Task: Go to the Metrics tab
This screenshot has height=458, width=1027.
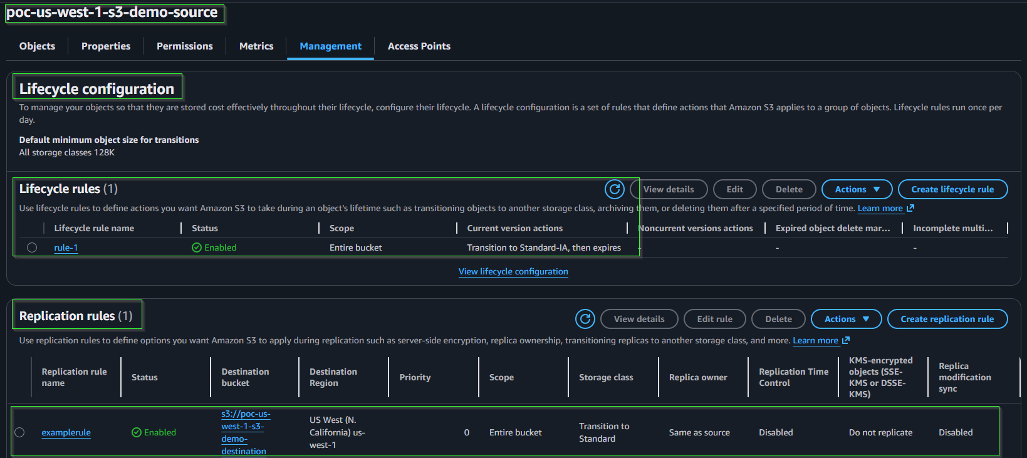Action: pos(256,46)
